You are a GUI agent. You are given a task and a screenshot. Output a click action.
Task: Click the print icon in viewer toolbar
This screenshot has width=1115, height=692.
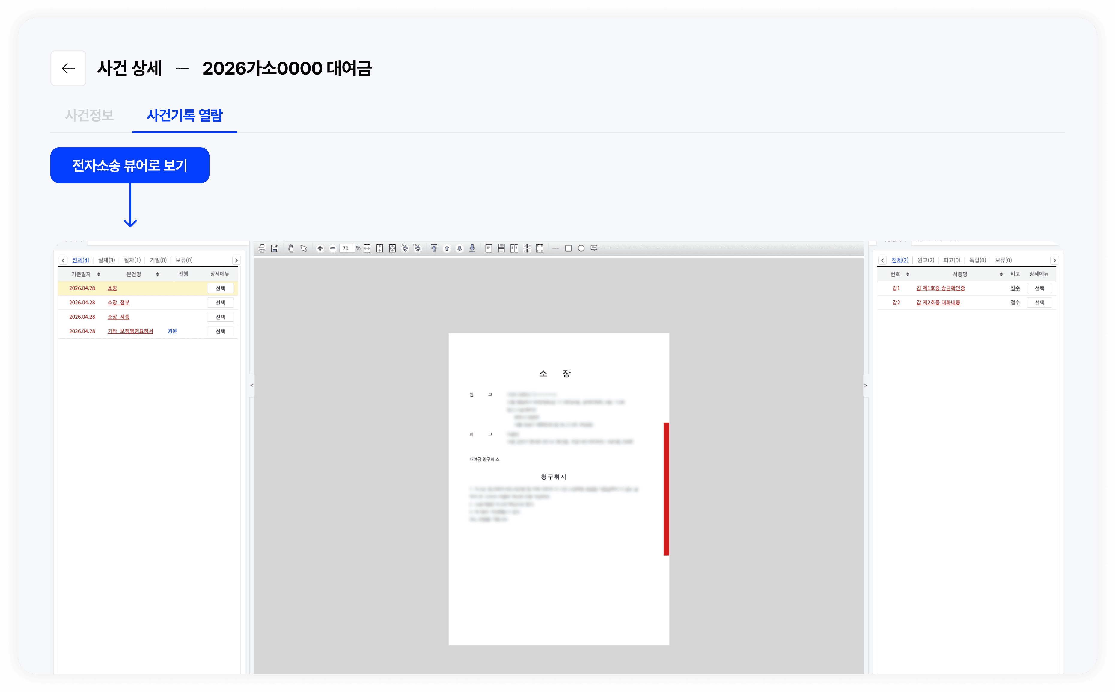click(x=262, y=249)
